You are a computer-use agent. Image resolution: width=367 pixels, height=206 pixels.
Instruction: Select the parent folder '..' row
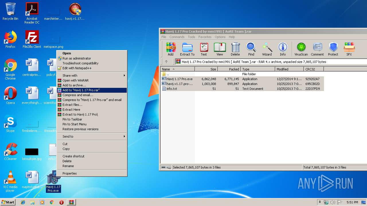pyautogui.click(x=242, y=74)
